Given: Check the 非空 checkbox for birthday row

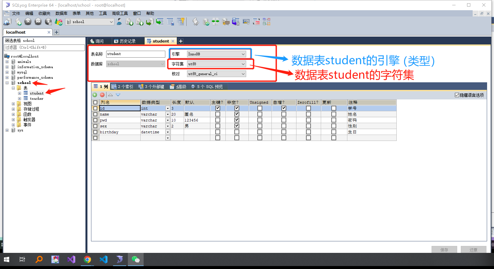Looking at the screenshot, I should pos(237,132).
